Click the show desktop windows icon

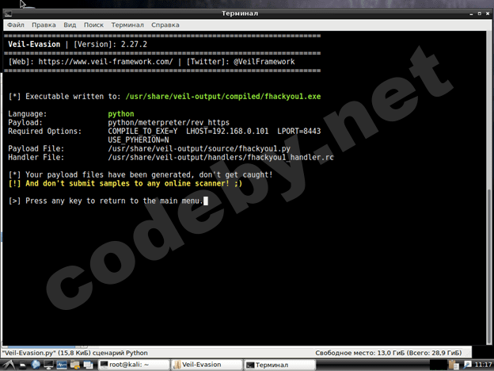tap(88, 365)
